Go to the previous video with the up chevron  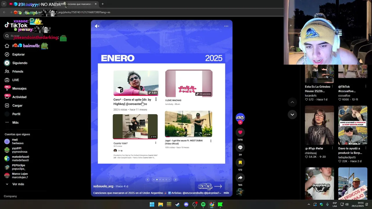tap(292, 102)
